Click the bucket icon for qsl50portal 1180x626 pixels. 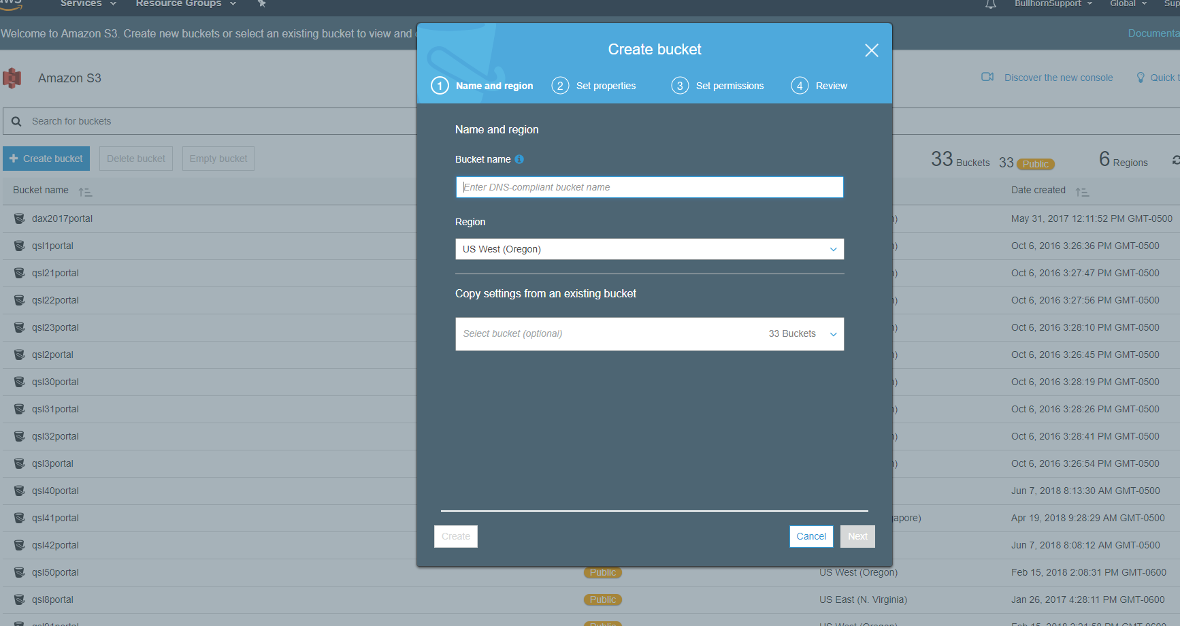(x=19, y=572)
